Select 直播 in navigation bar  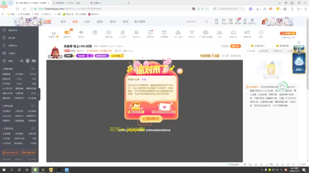tap(75, 22)
